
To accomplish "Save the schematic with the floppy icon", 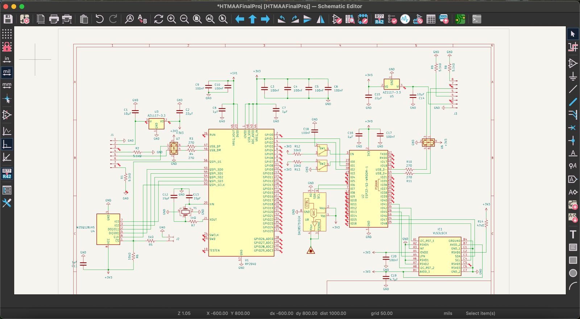I will point(8,19).
